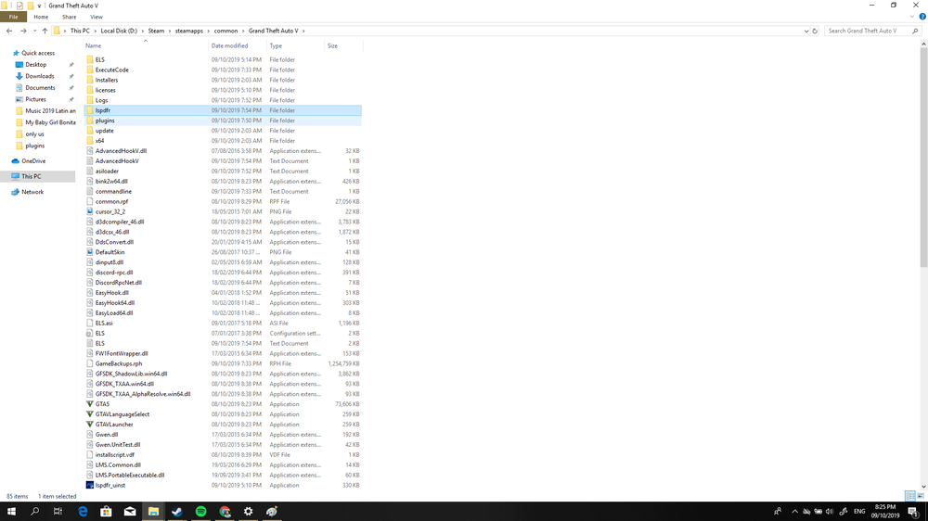Open the clock and date in the taskbar

(x=884, y=512)
